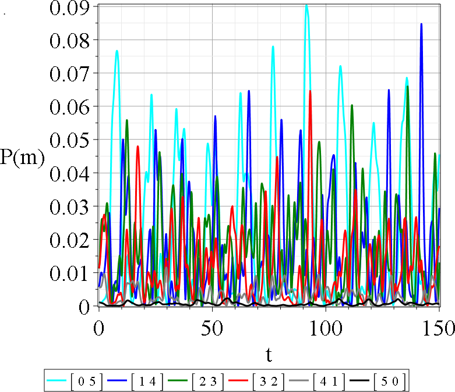Select legend label [ 3 2 ]
The height and width of the screenshot is (392, 455).
coord(269,382)
